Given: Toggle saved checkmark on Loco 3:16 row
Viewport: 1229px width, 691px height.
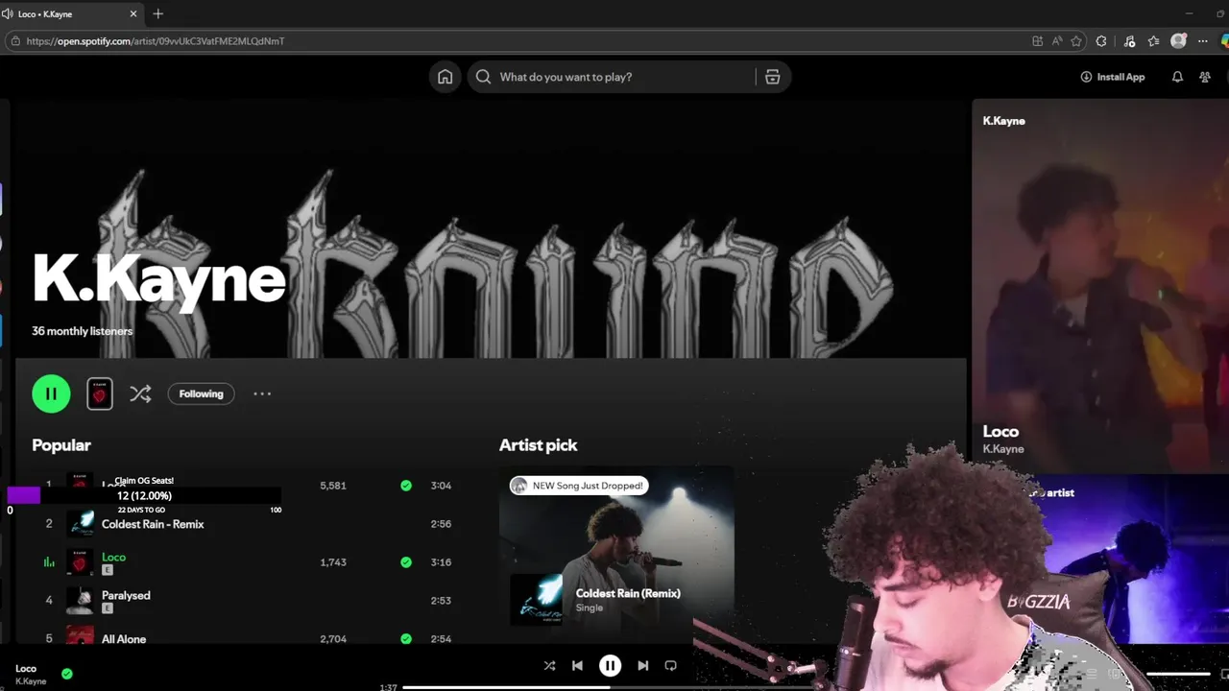Looking at the screenshot, I should (406, 562).
